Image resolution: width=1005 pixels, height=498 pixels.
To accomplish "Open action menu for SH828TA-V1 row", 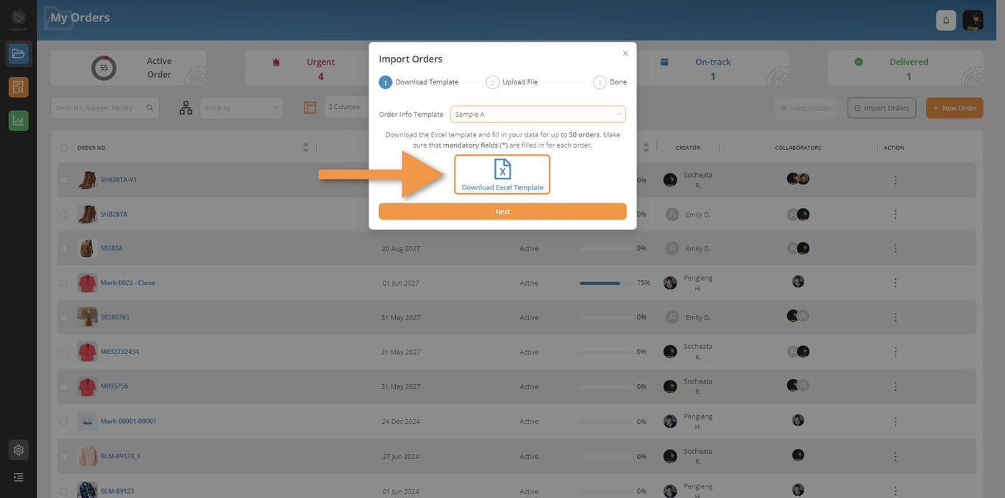I will (895, 180).
